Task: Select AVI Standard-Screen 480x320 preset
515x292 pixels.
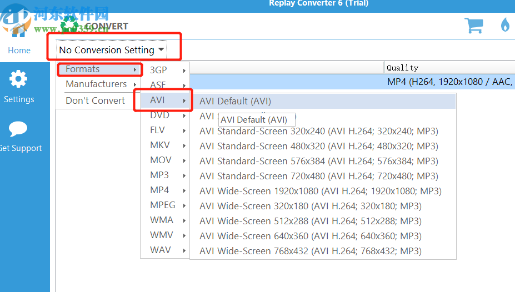Action: click(x=323, y=146)
